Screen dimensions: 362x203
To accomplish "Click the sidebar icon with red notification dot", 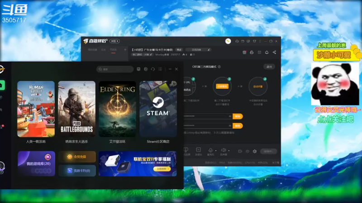I will pyautogui.click(x=1, y=127).
